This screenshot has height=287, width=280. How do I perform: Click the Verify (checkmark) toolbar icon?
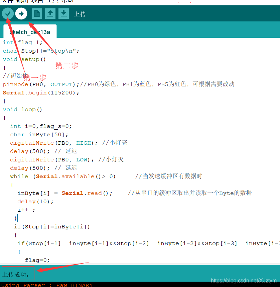click(x=8, y=13)
